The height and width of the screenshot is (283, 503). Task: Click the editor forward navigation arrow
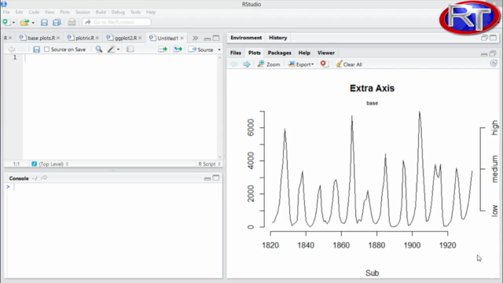[x=21, y=50]
